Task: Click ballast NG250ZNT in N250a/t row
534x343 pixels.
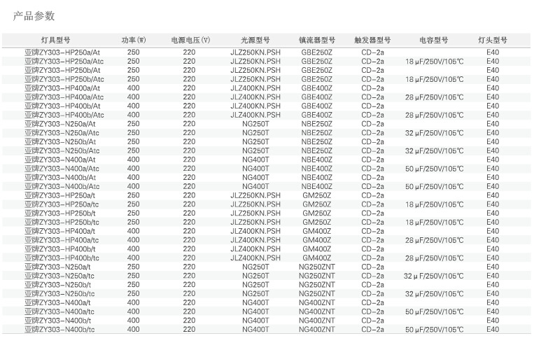Action: [317, 267]
